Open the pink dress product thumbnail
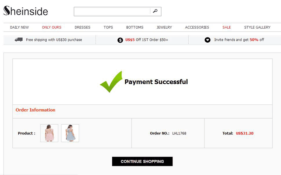The height and width of the screenshot is (175, 281). [49, 133]
